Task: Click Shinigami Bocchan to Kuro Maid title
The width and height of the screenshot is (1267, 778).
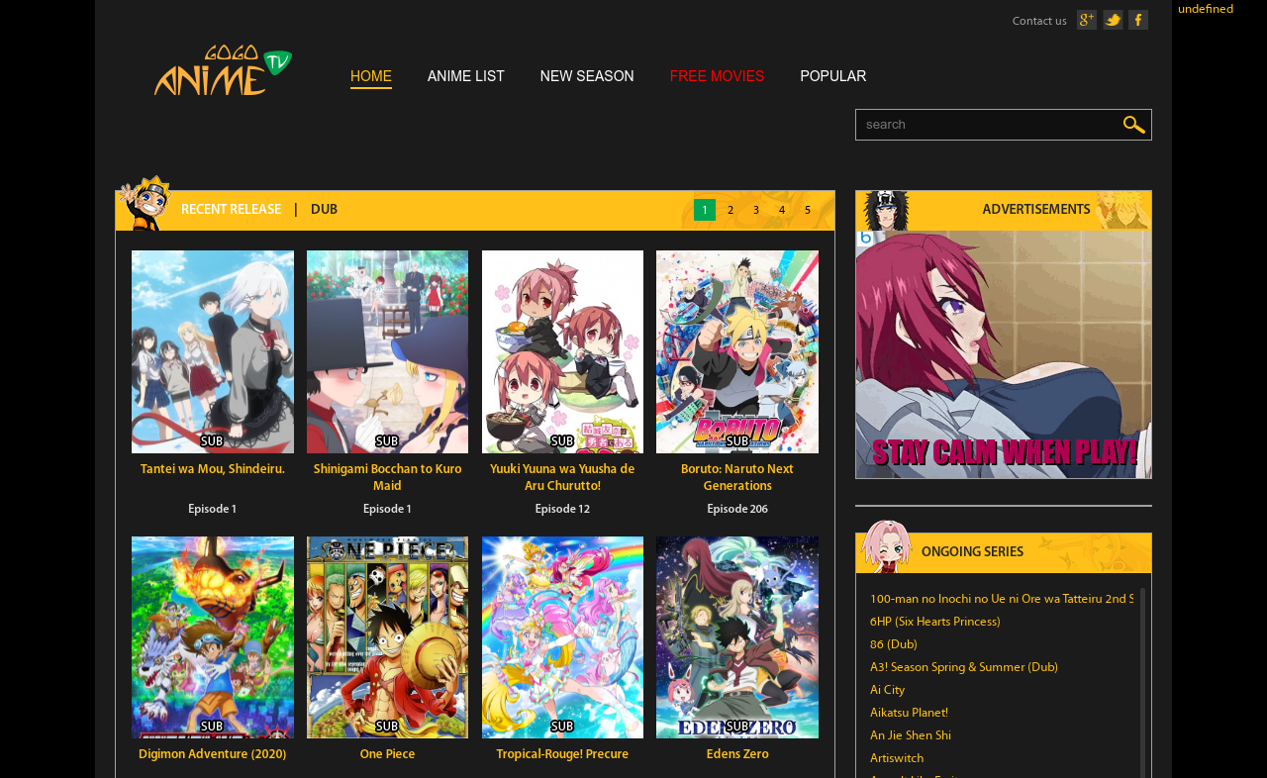Action: coord(387,477)
